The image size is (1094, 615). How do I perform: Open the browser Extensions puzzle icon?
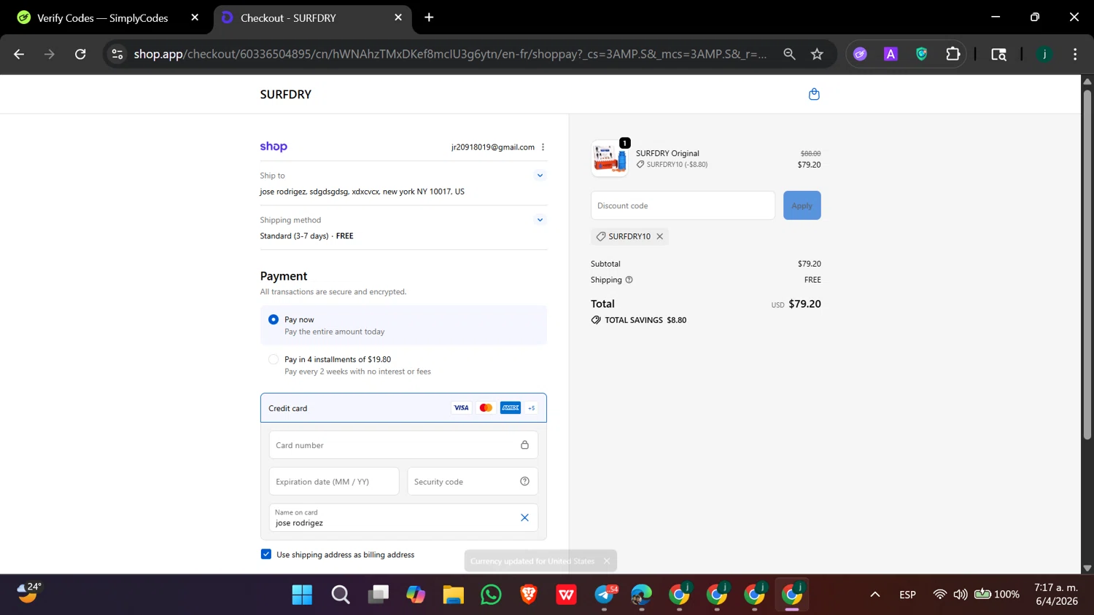pyautogui.click(x=953, y=54)
